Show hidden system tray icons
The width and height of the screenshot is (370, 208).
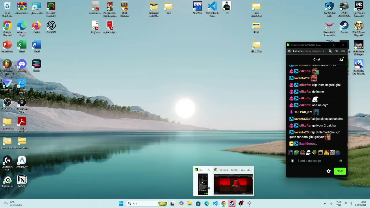point(325,203)
